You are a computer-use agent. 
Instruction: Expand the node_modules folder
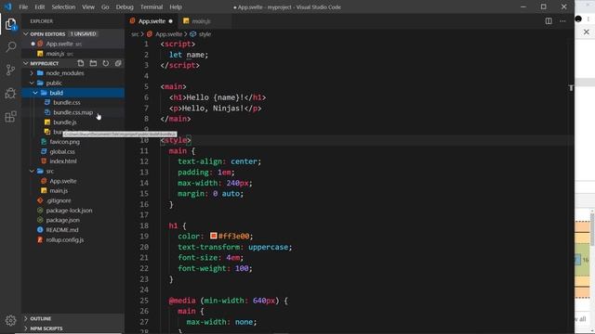tap(32, 73)
